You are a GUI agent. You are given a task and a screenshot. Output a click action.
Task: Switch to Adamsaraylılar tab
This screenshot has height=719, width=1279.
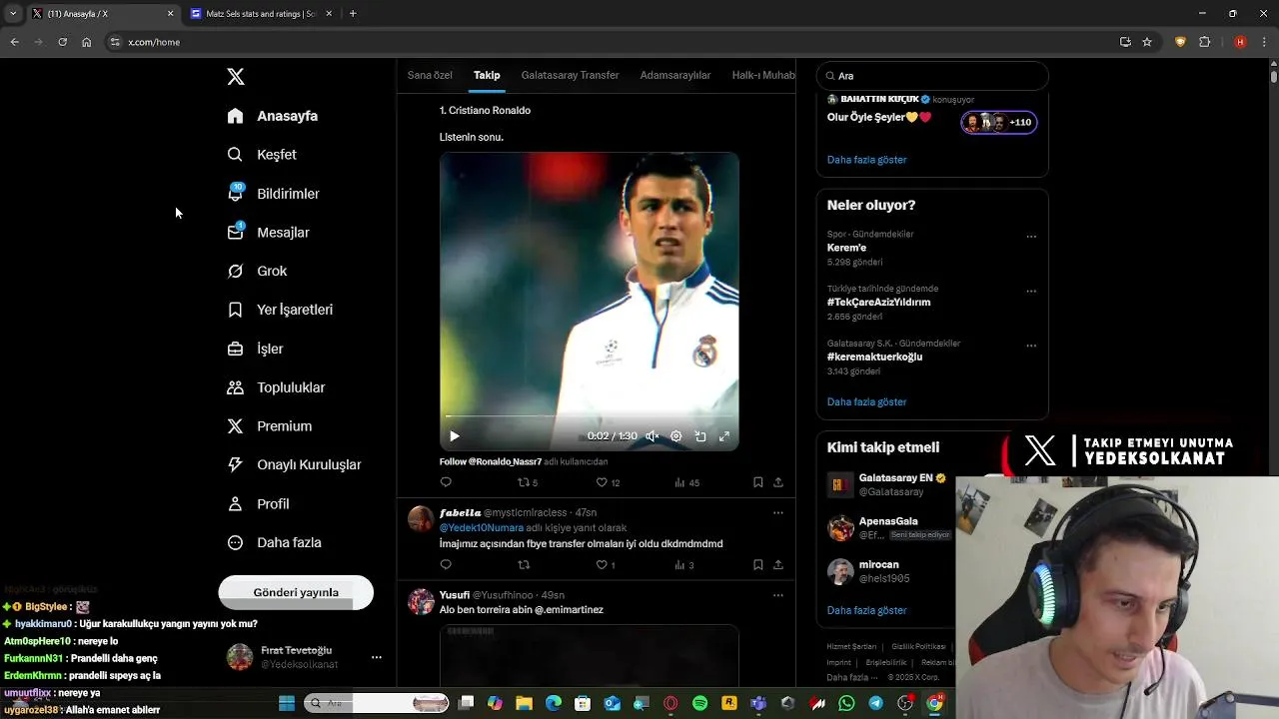675,75
